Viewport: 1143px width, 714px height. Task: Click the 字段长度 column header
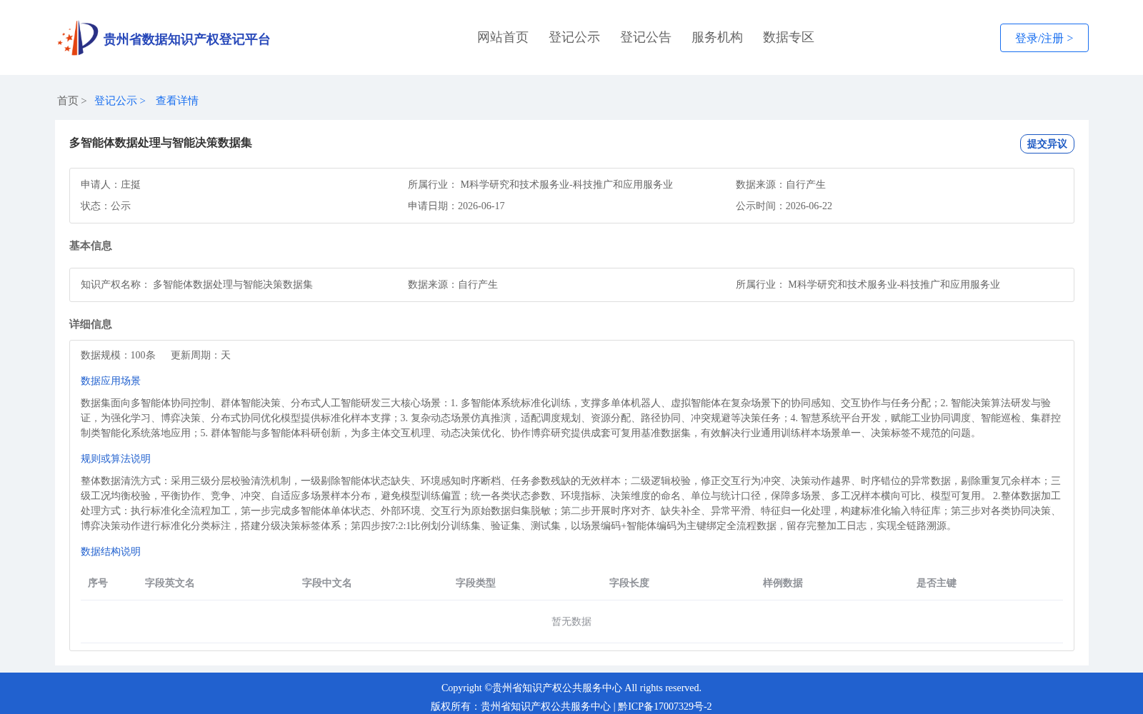tap(629, 583)
